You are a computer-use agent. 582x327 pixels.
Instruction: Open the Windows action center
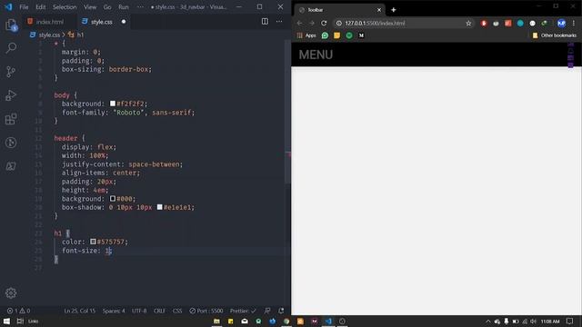click(x=570, y=321)
